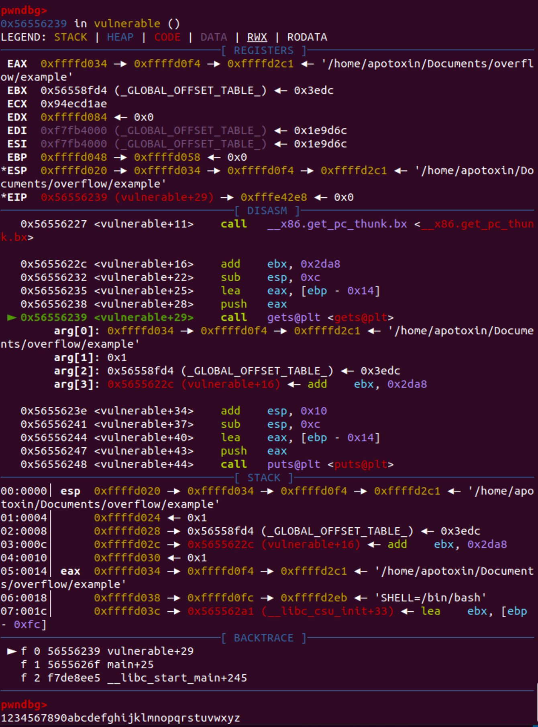Click the arg[1] label under gets call
538x727 pixels.
pyautogui.click(x=76, y=357)
